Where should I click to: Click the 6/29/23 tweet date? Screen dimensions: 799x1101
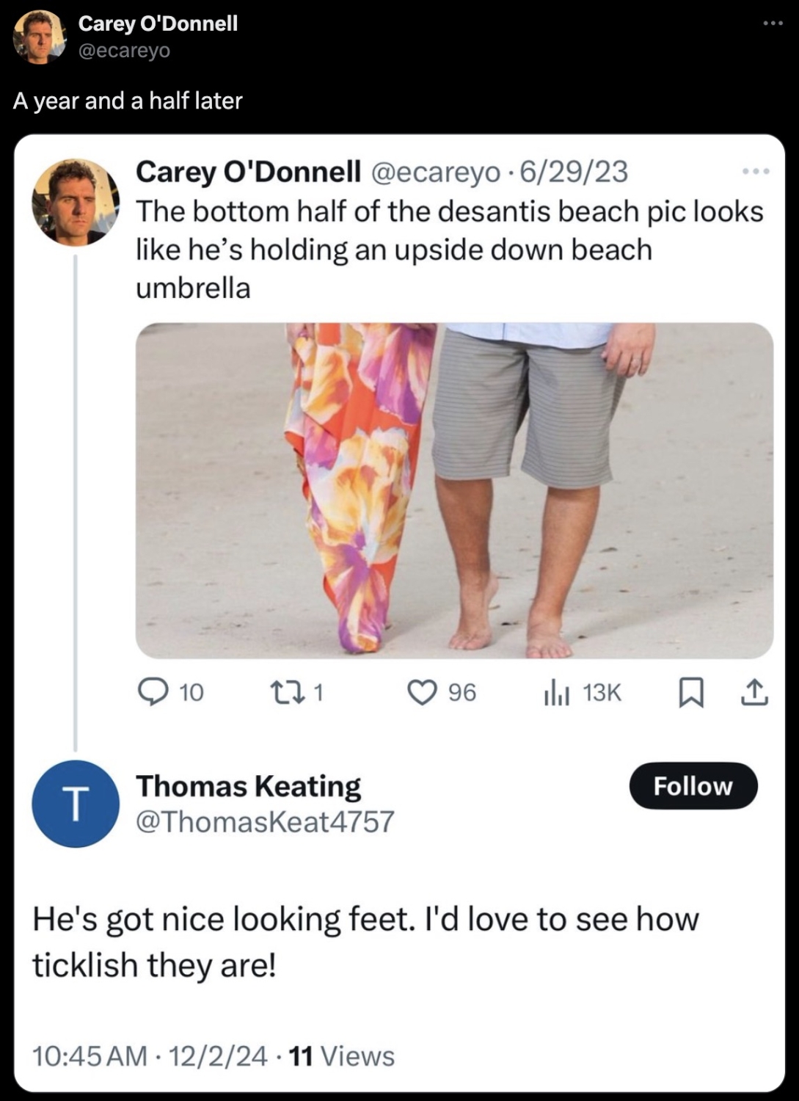tap(574, 172)
